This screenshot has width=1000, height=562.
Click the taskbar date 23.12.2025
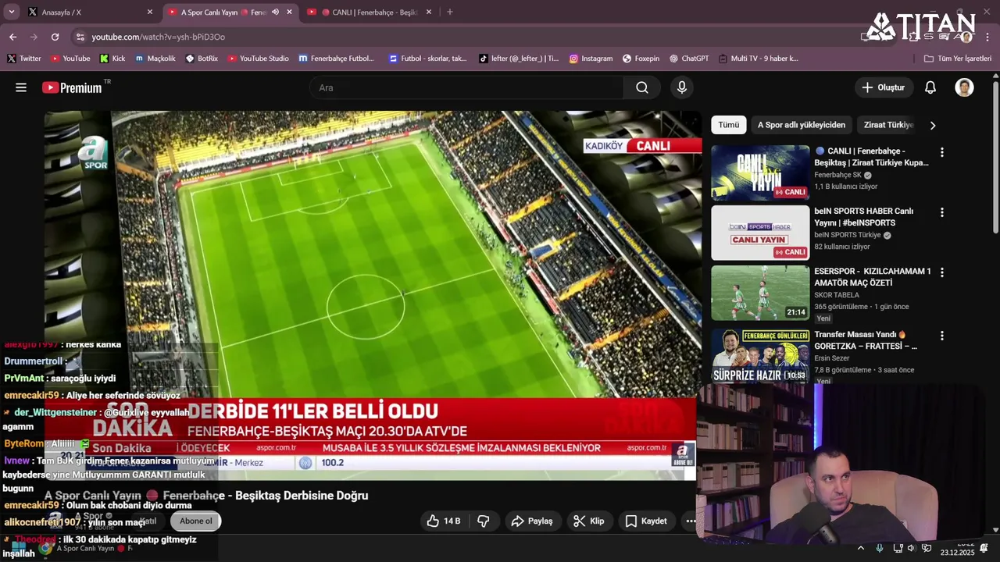(957, 553)
